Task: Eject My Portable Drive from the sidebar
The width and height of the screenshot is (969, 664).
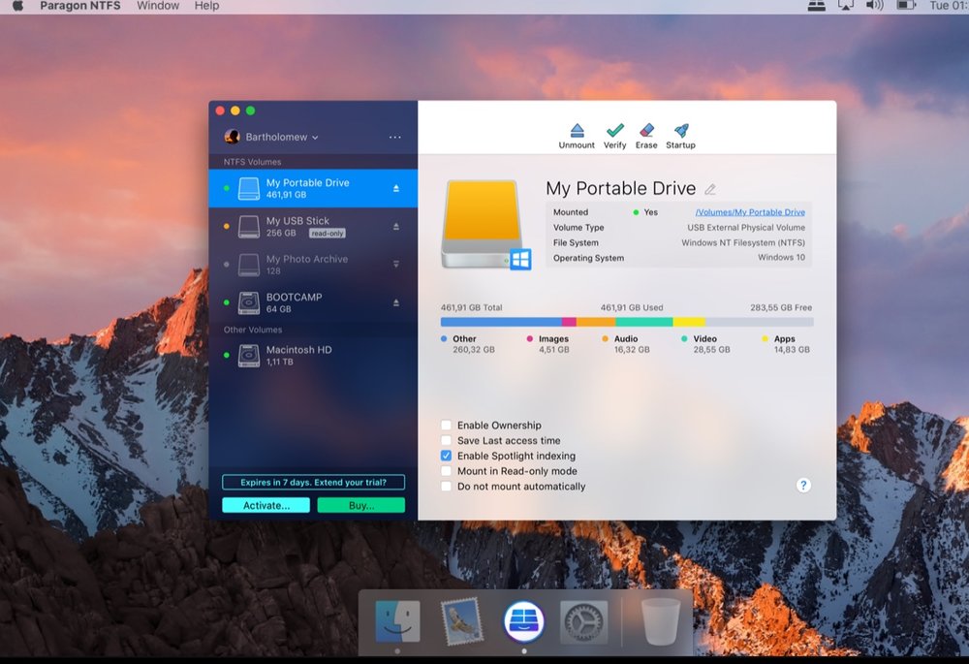Action: point(396,188)
